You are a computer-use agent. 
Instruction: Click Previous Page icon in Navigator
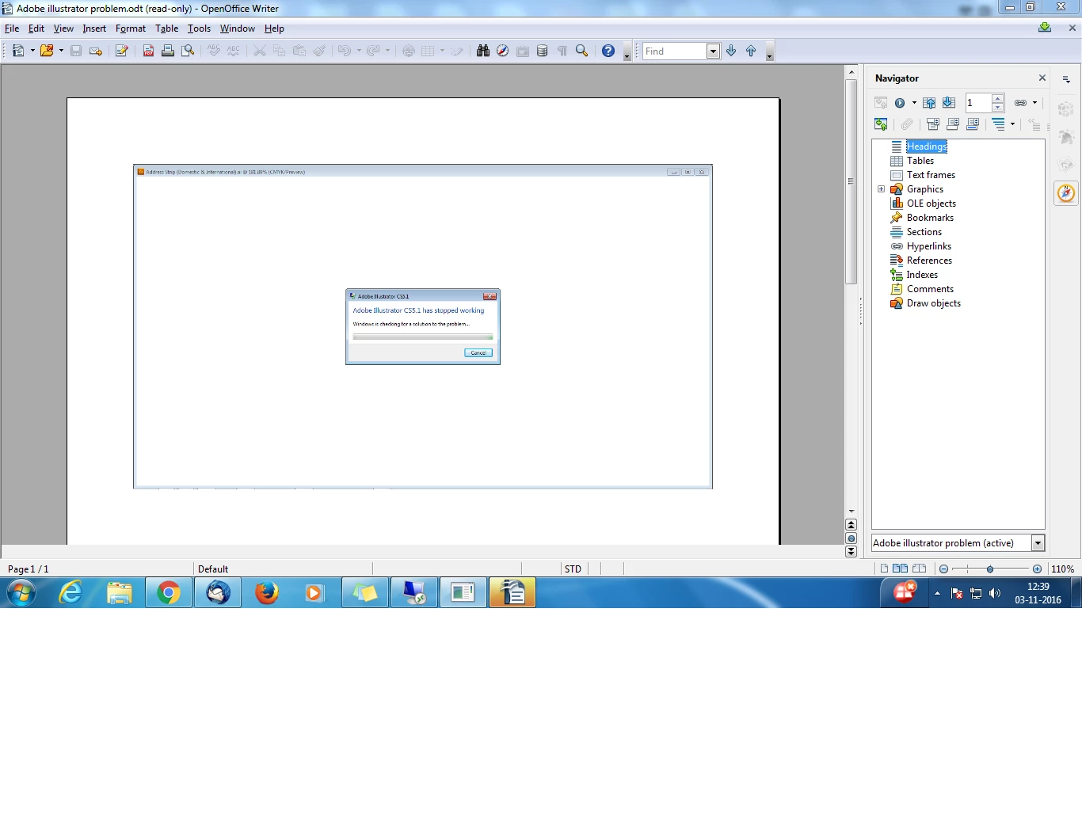pos(929,103)
